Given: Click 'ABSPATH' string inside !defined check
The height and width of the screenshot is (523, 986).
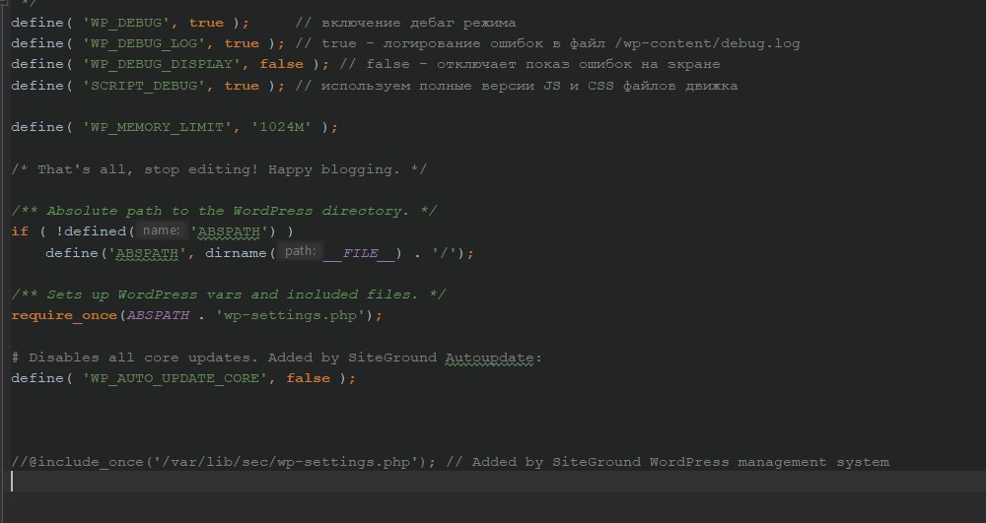Looking at the screenshot, I should coord(229,231).
